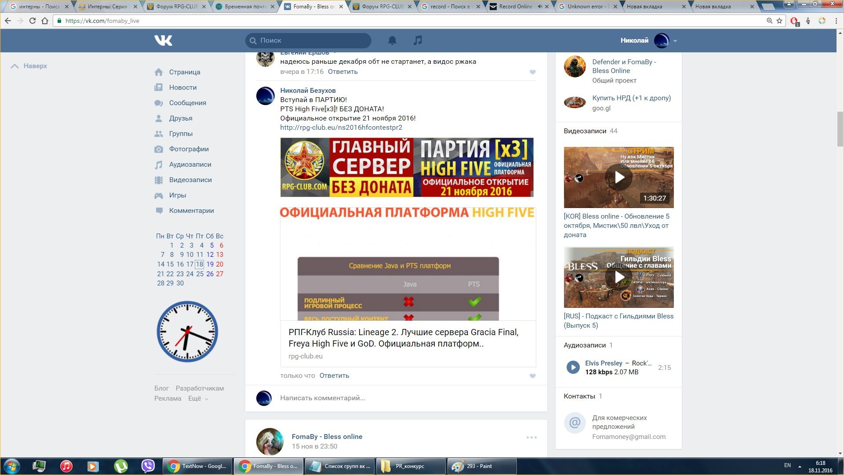Screen dimensions: 844x475
Task: Click the Сообщения messages icon
Action: (x=159, y=103)
